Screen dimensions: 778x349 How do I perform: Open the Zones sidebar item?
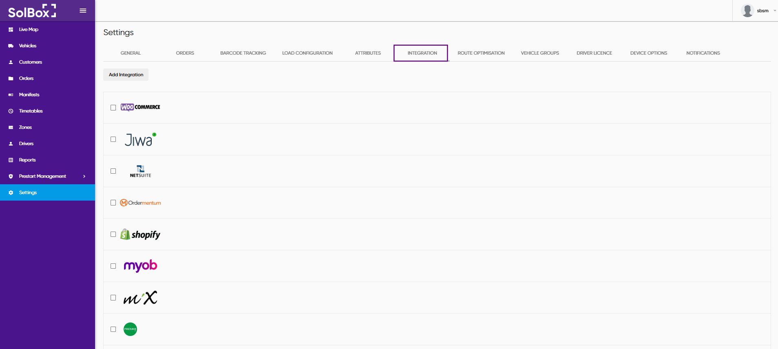pyautogui.click(x=47, y=127)
